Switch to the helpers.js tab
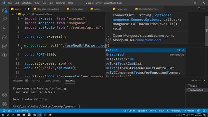This screenshot has height=117, width=208. click(x=122, y=9)
